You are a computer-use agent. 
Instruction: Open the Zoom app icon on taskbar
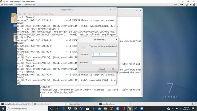point(142,109)
